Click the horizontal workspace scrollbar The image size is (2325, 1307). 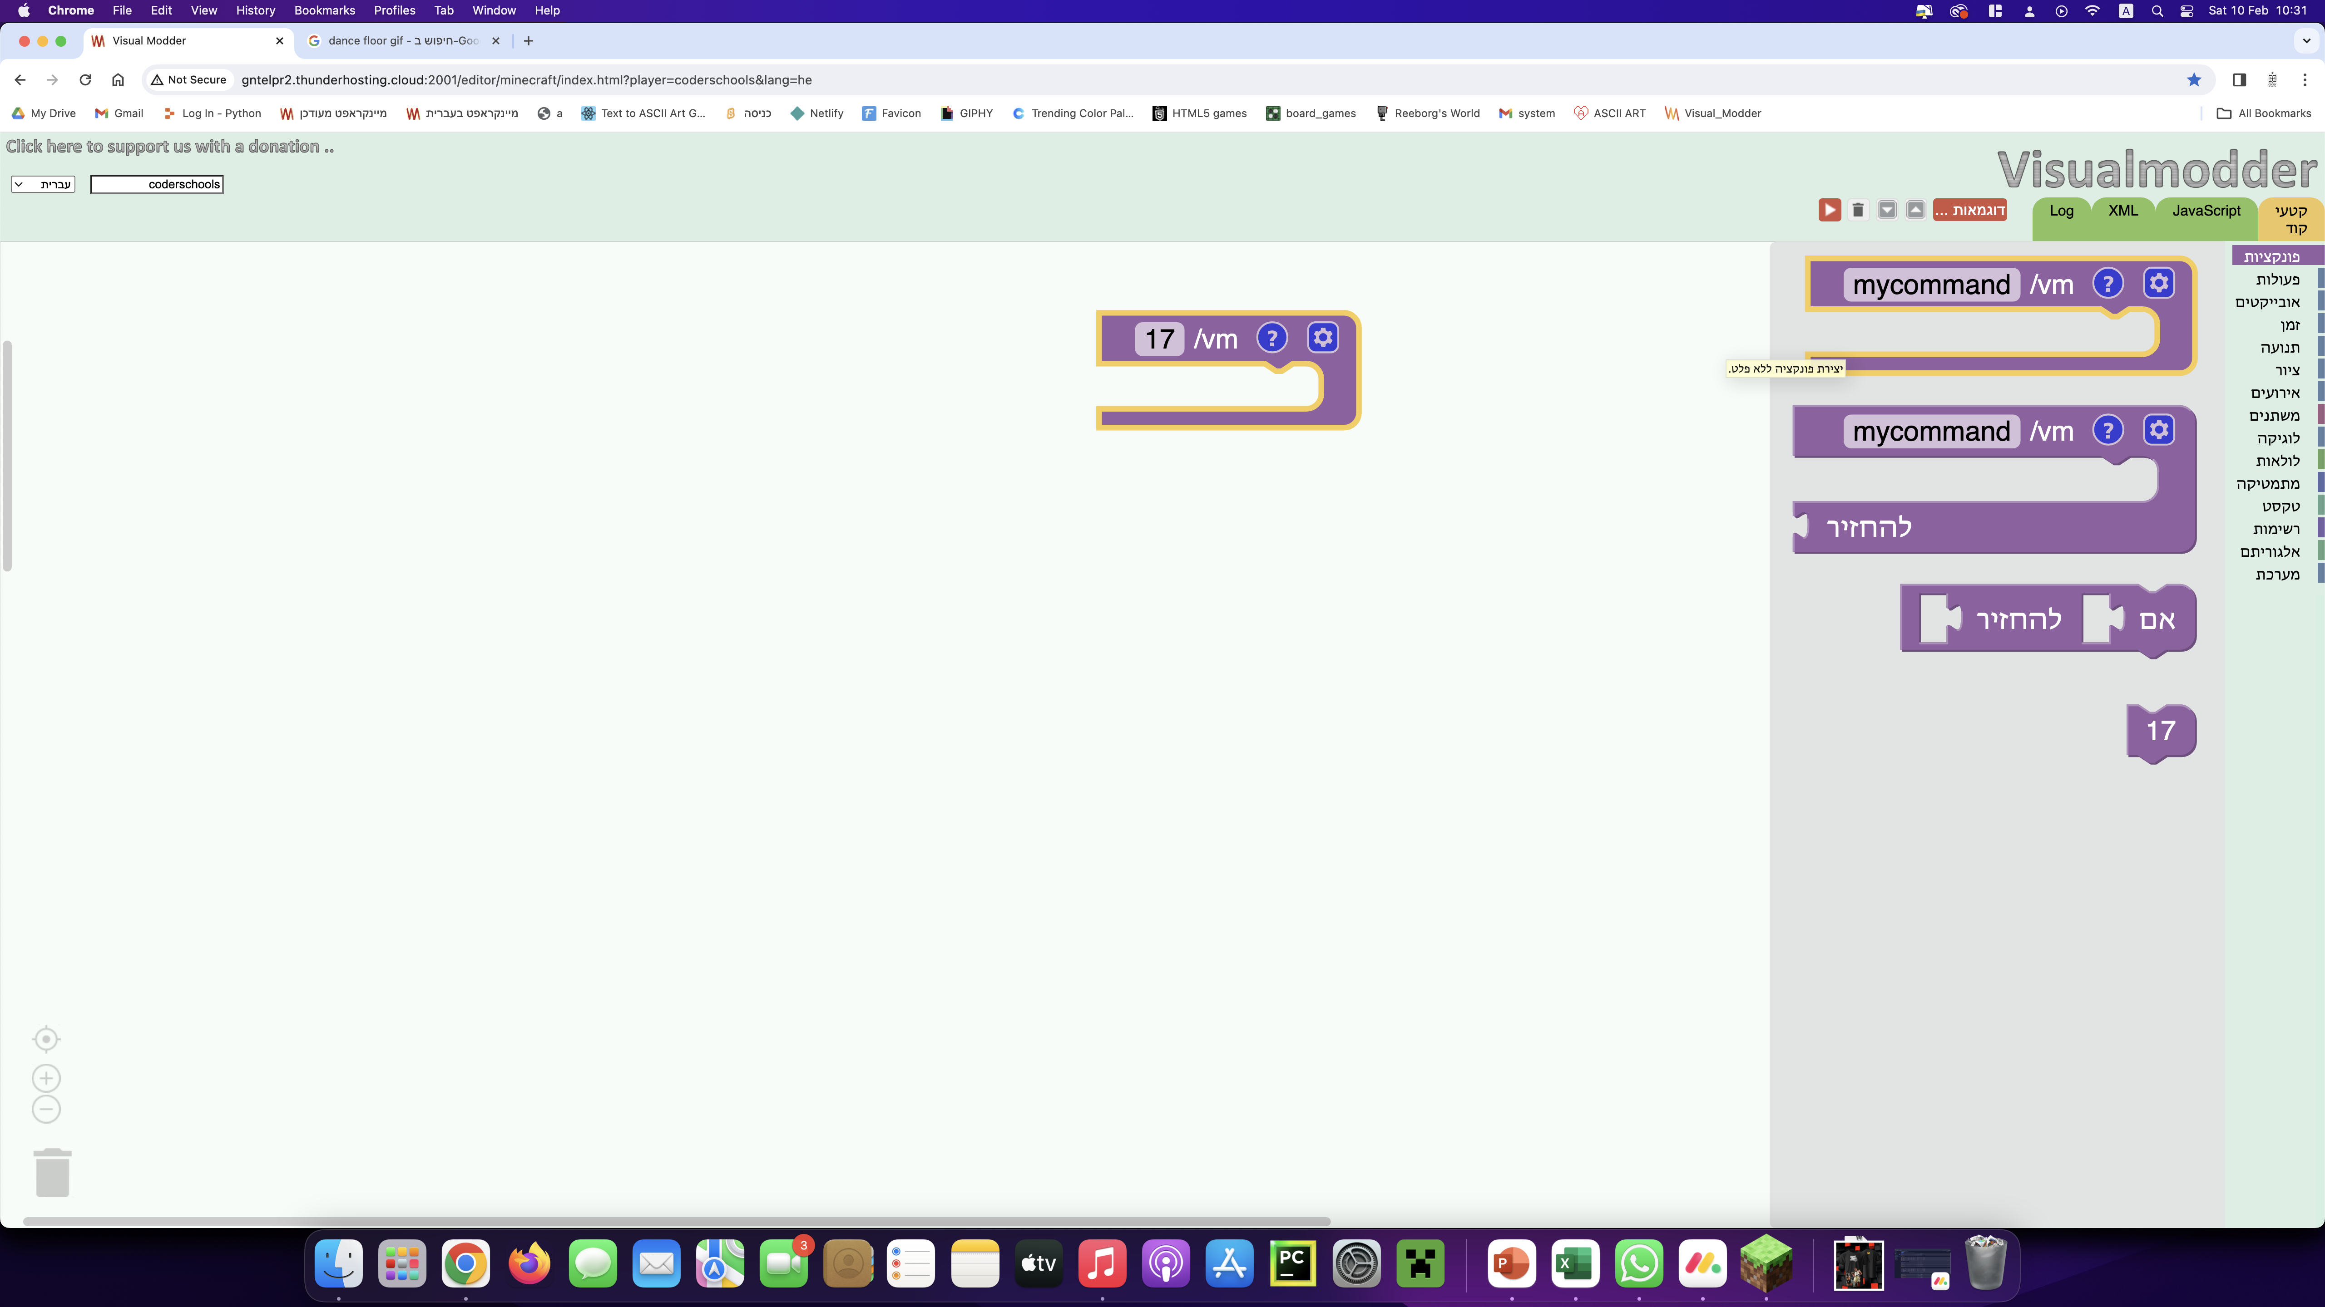(x=677, y=1221)
